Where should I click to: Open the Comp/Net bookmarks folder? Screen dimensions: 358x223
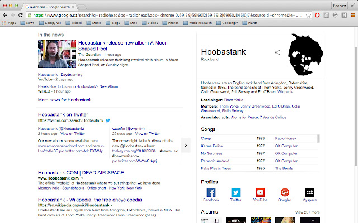pyautogui.click(x=50, y=23)
